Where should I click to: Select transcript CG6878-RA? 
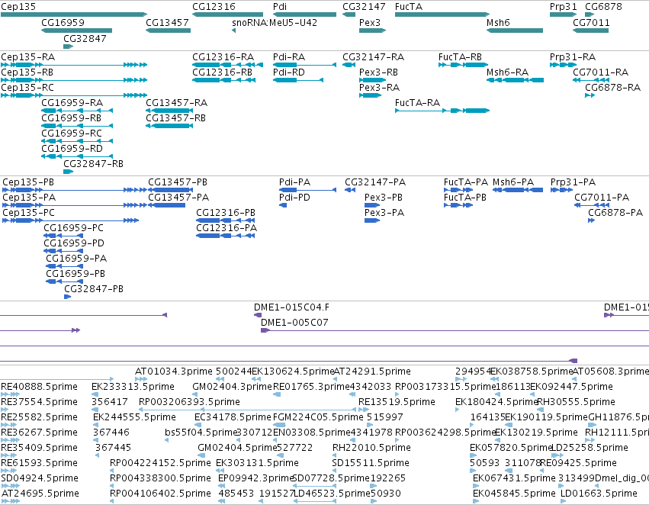pyautogui.click(x=613, y=88)
